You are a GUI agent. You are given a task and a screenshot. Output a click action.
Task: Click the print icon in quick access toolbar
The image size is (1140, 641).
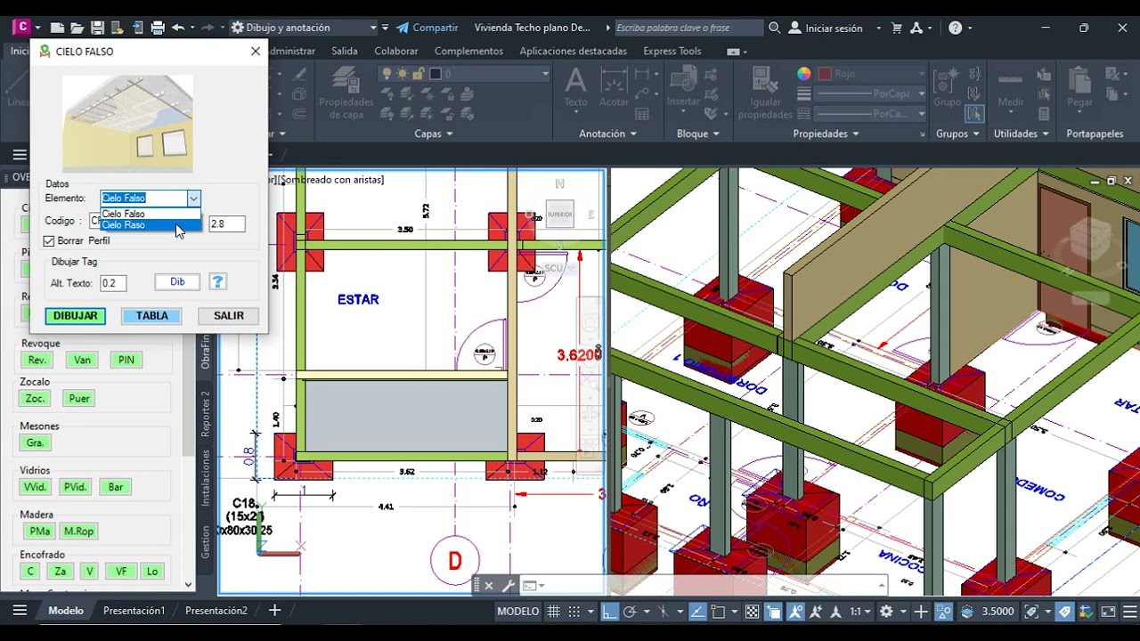[158, 28]
